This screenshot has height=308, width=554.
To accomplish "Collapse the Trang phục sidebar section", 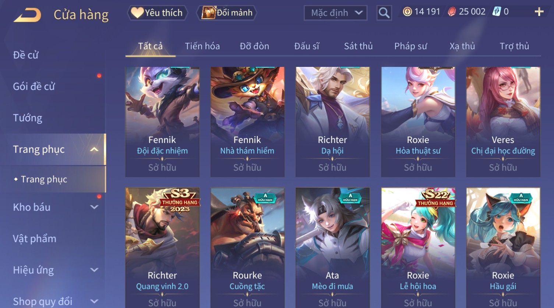I will pyautogui.click(x=94, y=149).
